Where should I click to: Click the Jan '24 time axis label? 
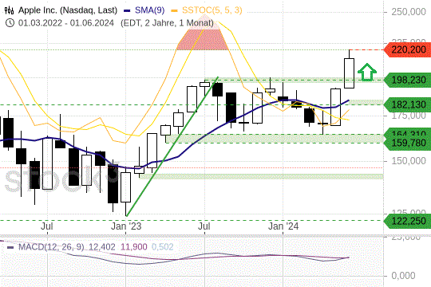(283, 226)
